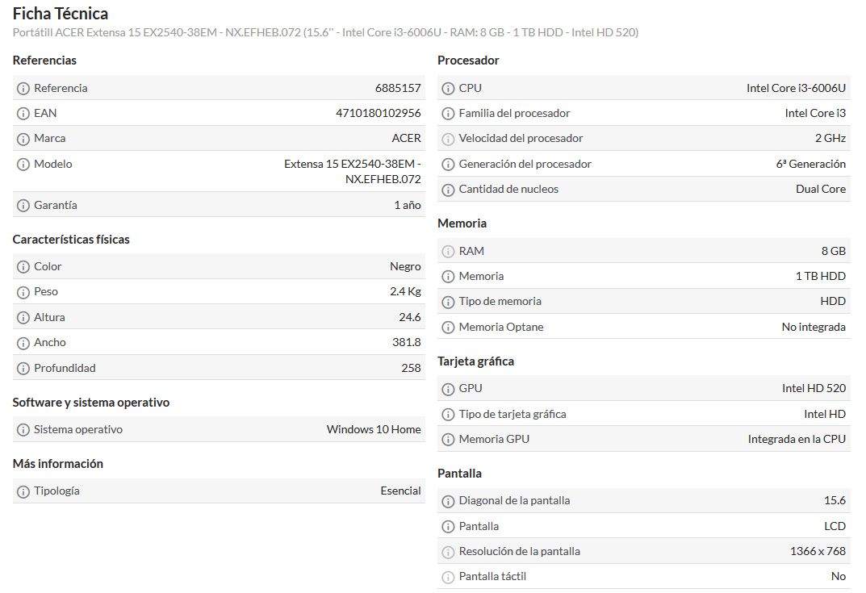Select the Software y sistema operativo heading
The width and height of the screenshot is (866, 593).
(91, 403)
